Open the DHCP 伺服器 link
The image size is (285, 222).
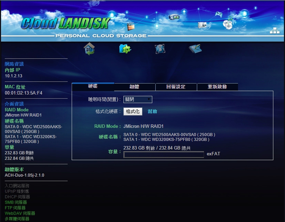tap(17, 197)
